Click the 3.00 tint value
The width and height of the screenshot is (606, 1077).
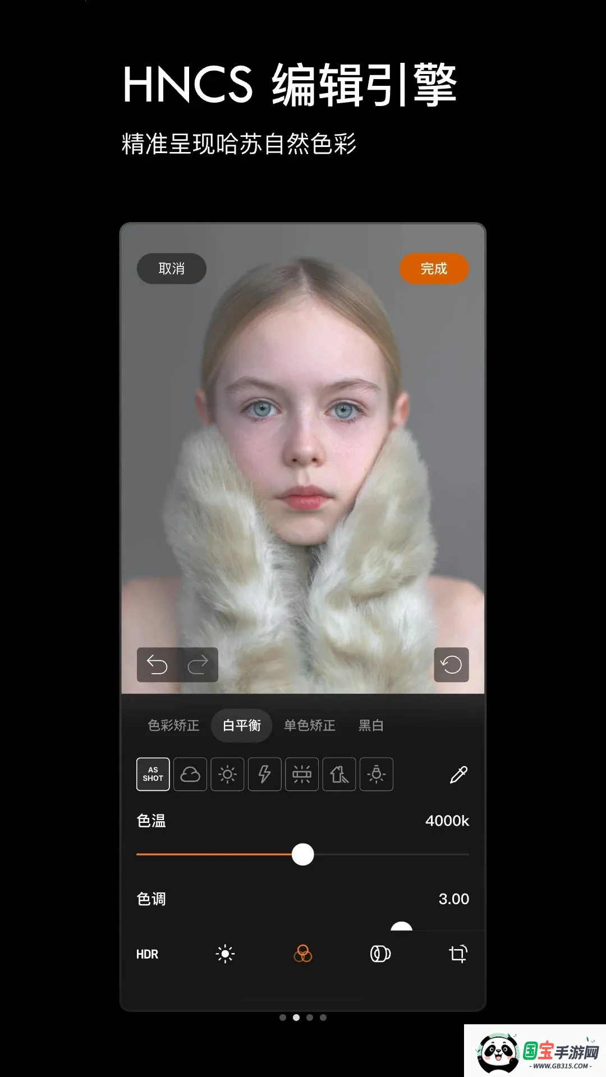453,899
